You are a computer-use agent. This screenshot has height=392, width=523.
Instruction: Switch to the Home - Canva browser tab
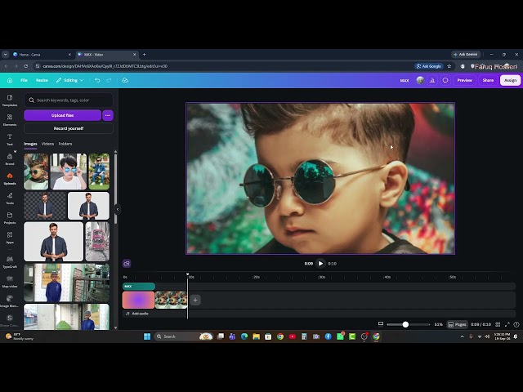click(41, 55)
